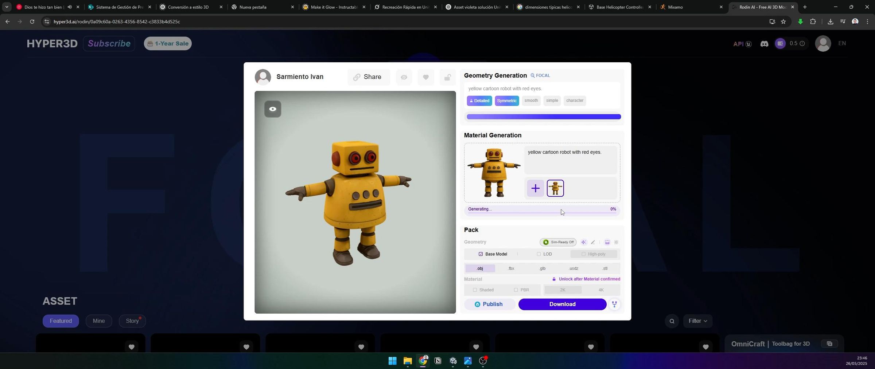Click the Generating progress bar
This screenshot has height=369, width=875.
coord(542,213)
